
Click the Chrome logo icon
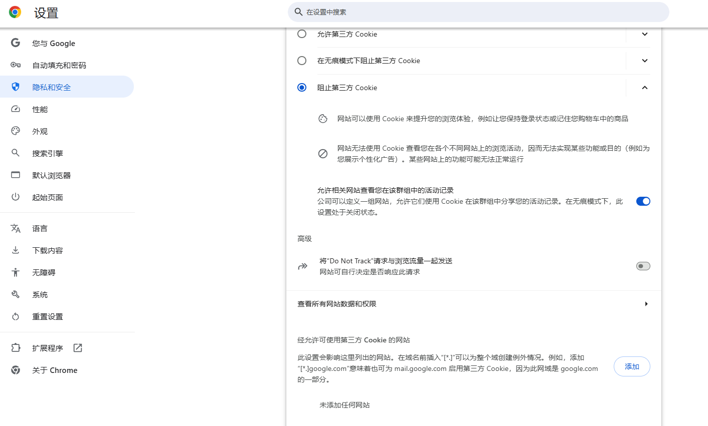click(15, 12)
